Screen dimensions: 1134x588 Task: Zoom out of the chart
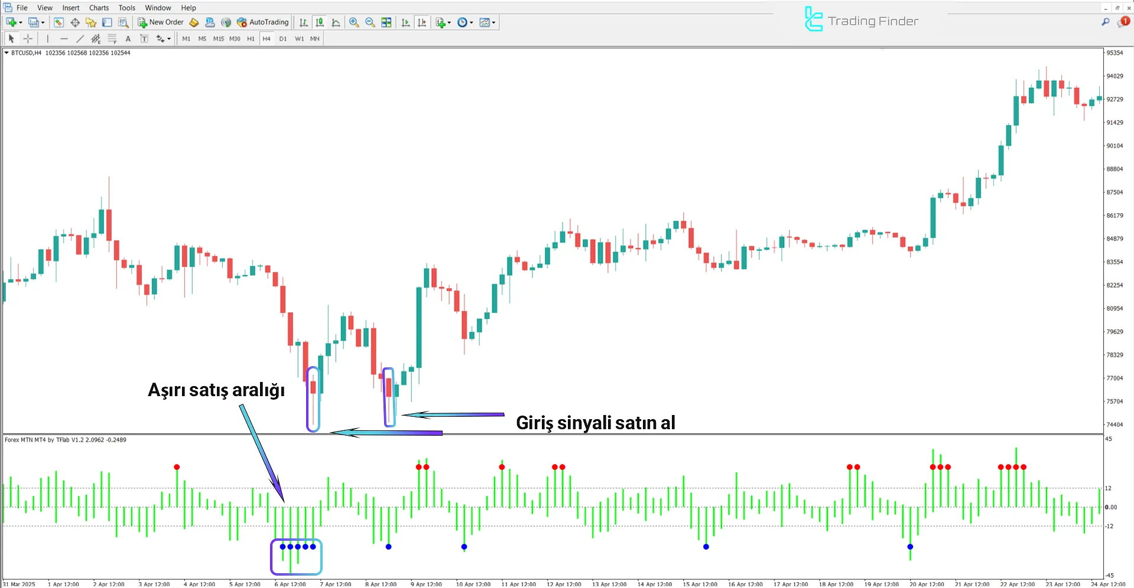pyautogui.click(x=369, y=22)
